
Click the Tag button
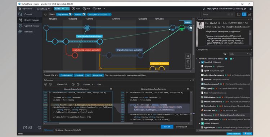[x=88, y=75]
